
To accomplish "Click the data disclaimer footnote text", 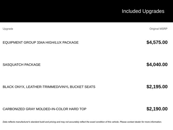I will (x=82, y=122).
